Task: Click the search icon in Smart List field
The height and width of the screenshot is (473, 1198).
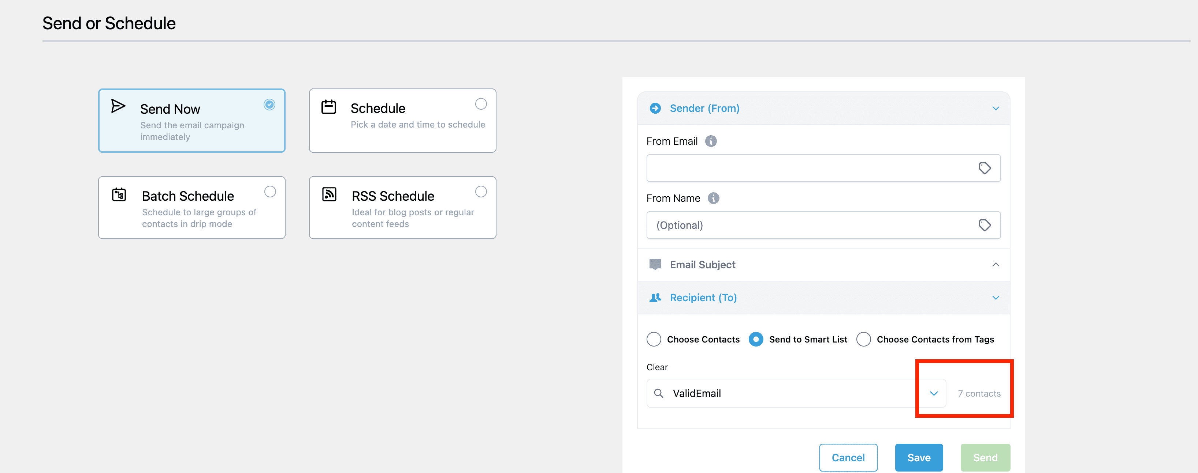Action: (659, 394)
